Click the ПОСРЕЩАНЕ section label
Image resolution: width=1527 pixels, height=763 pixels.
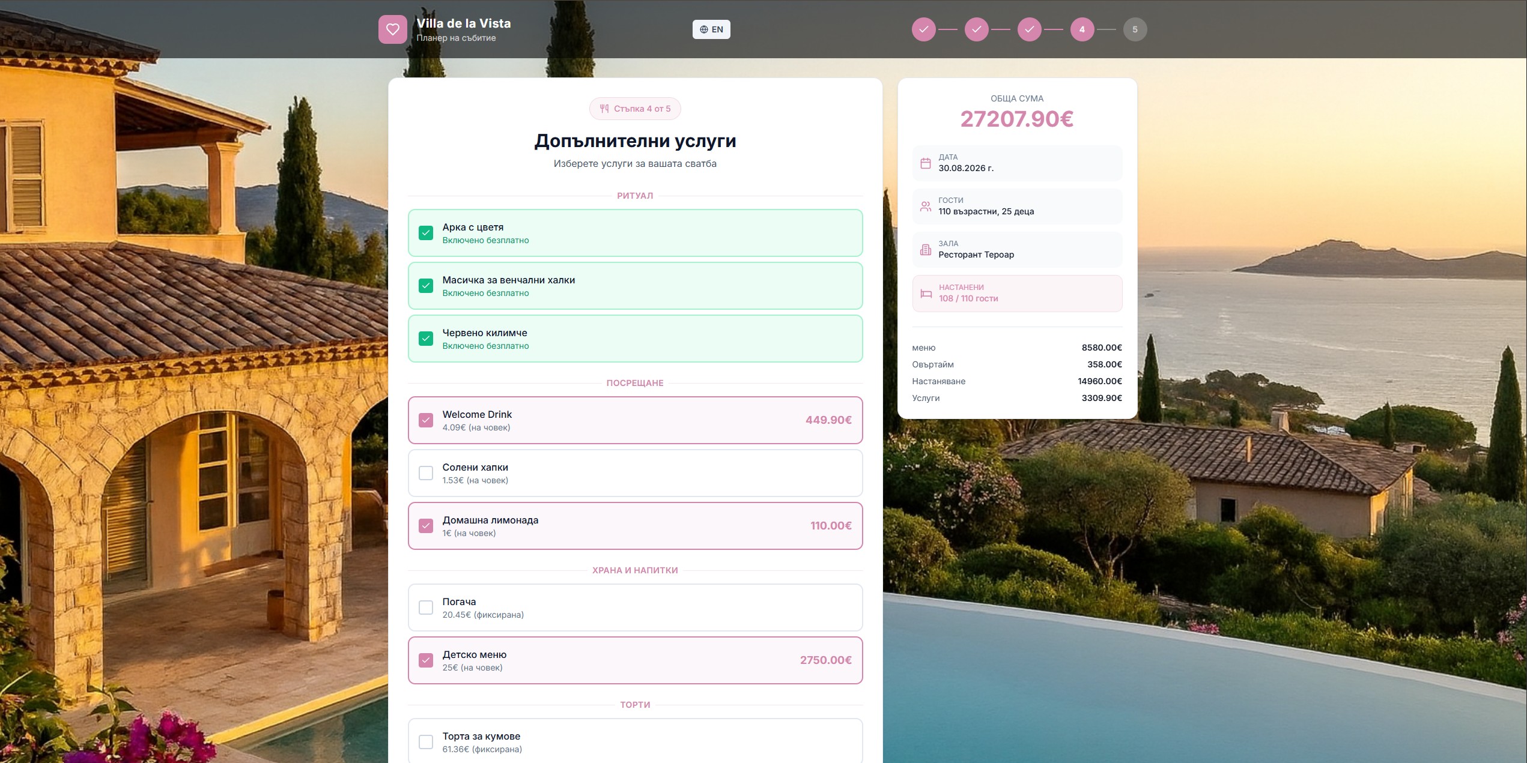click(x=635, y=383)
